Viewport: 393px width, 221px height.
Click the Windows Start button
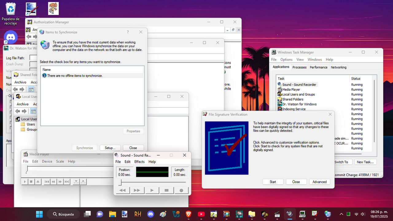[40, 214]
